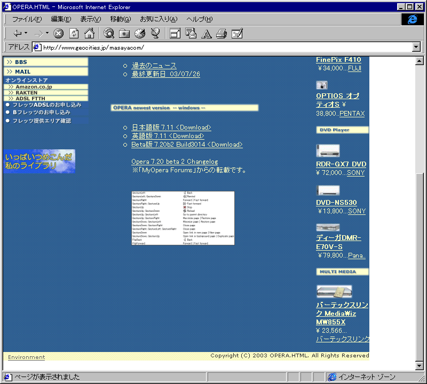This screenshot has height=384, width=427.
Task: Click the gesture list screenshot image
Action: [183, 218]
